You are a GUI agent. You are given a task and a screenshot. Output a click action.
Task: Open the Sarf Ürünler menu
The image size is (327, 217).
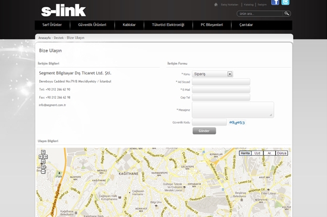tap(52, 25)
